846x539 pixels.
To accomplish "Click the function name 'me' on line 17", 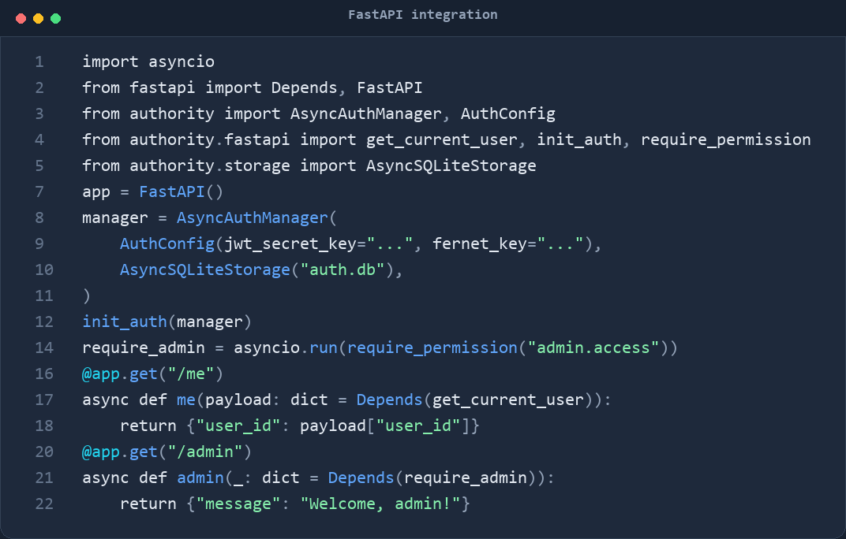I will [186, 400].
